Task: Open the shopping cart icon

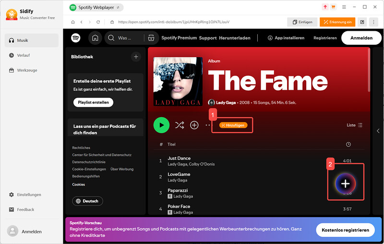Action: tap(333, 7)
